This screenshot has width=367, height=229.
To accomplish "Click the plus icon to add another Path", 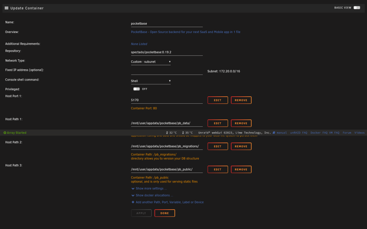I will 133,202.
